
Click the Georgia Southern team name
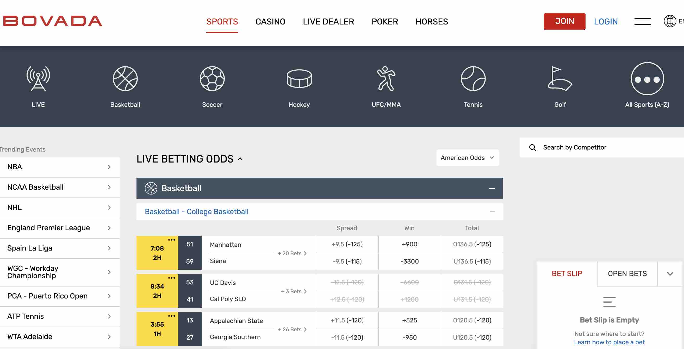click(235, 337)
